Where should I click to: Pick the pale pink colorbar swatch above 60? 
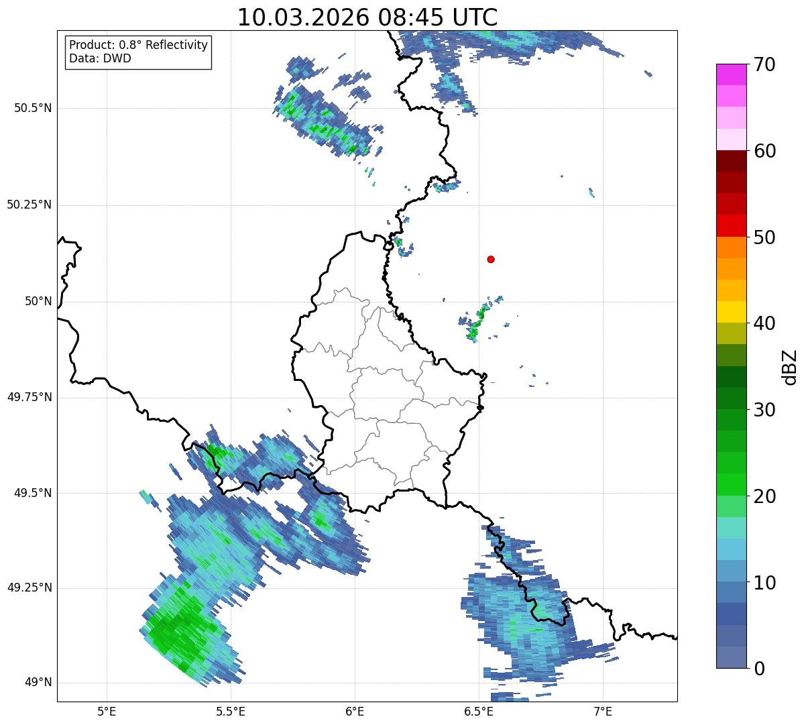pyautogui.click(x=732, y=140)
